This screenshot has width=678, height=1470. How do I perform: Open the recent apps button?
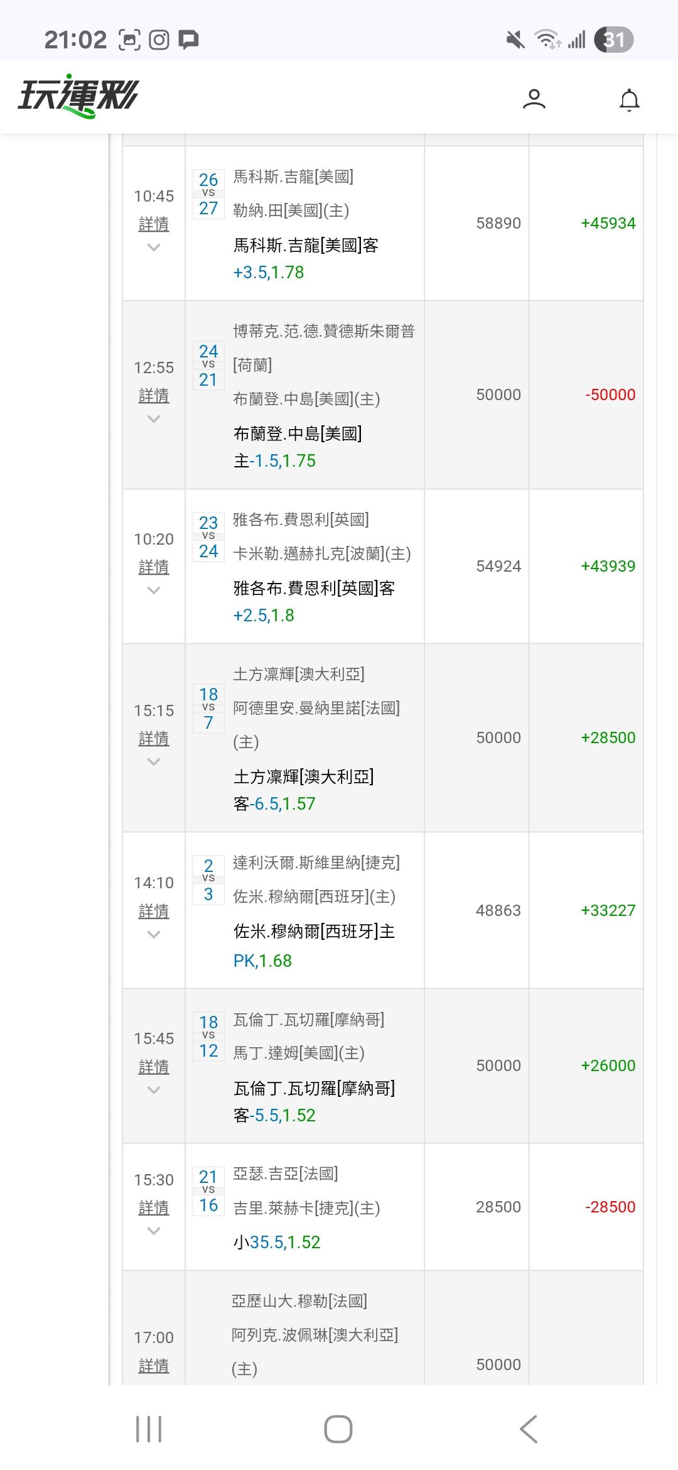point(149,1429)
